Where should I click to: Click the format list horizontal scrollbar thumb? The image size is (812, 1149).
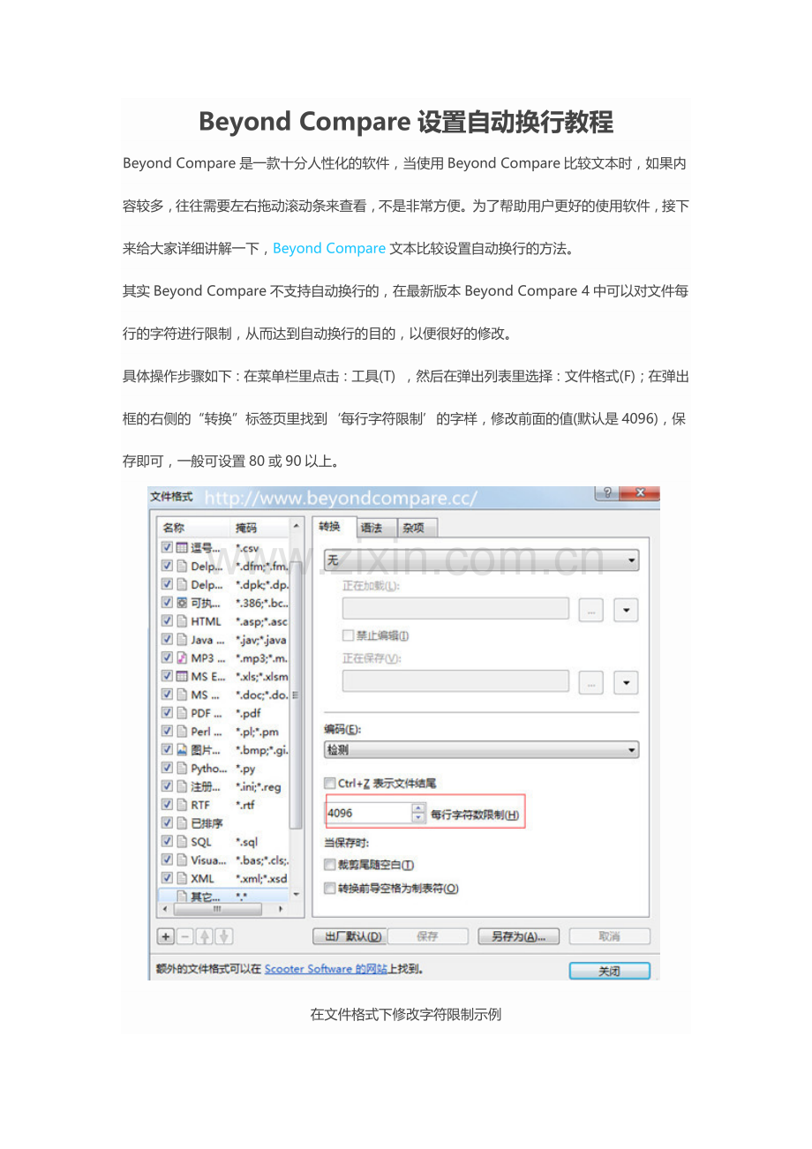[217, 908]
